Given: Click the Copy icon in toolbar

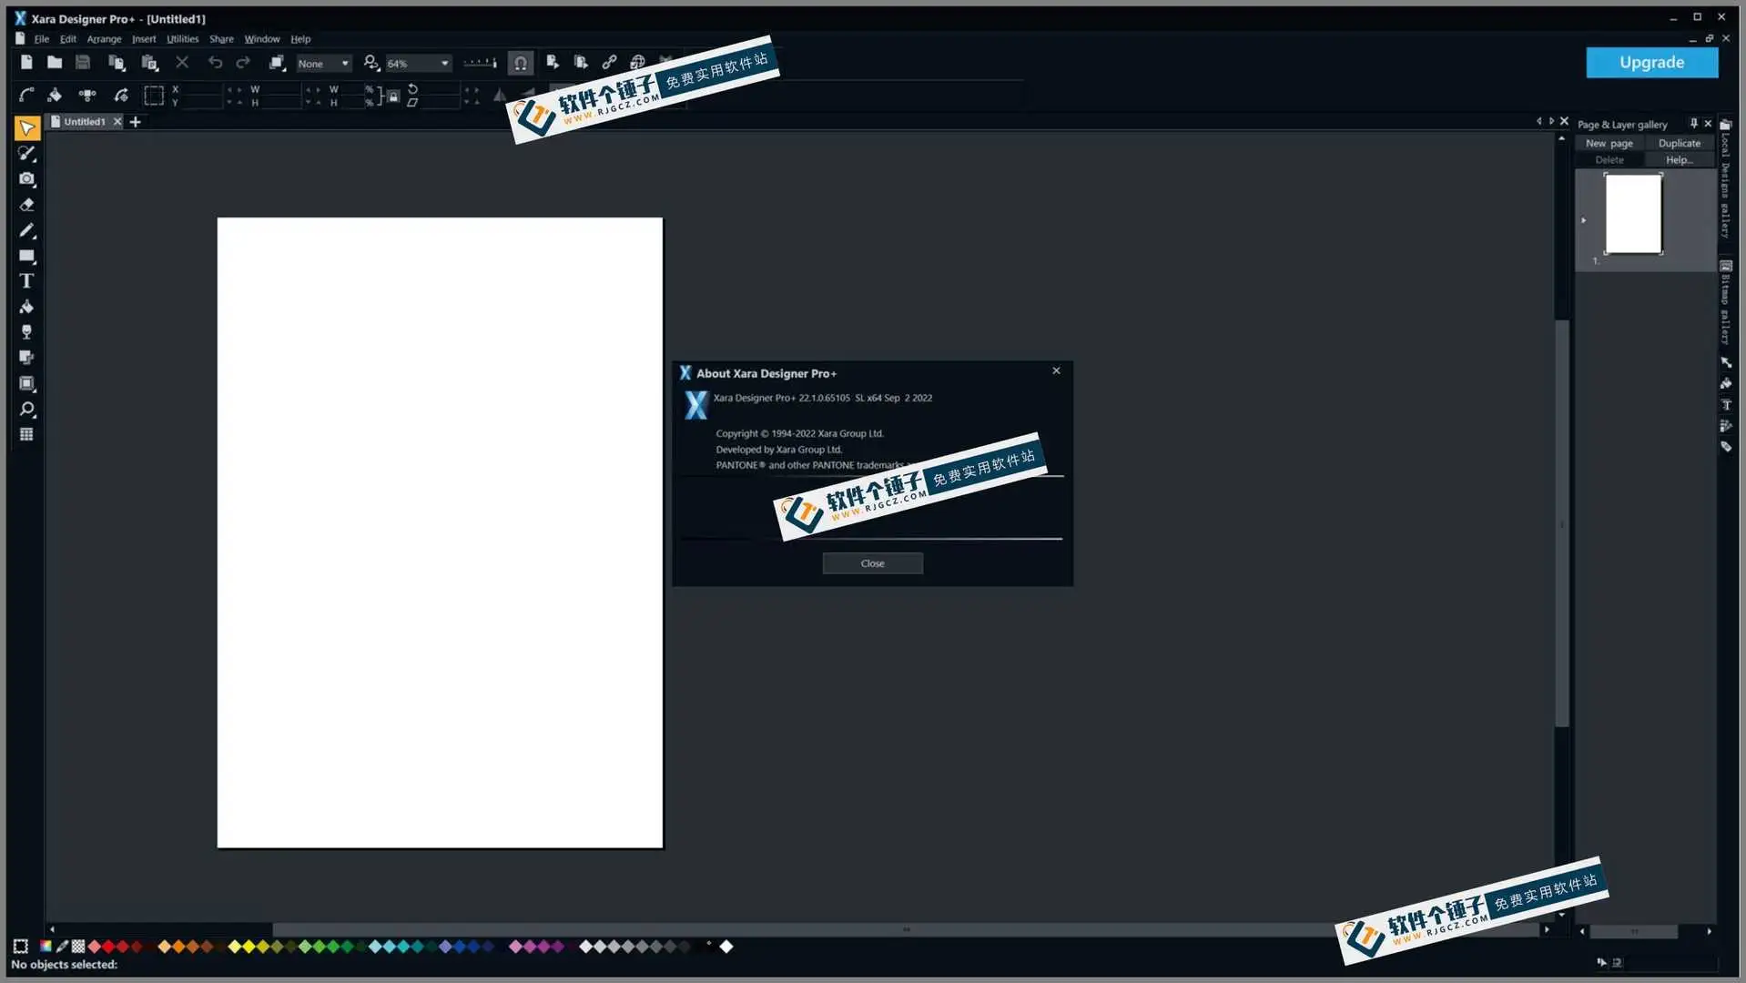Looking at the screenshot, I should 116,63.
